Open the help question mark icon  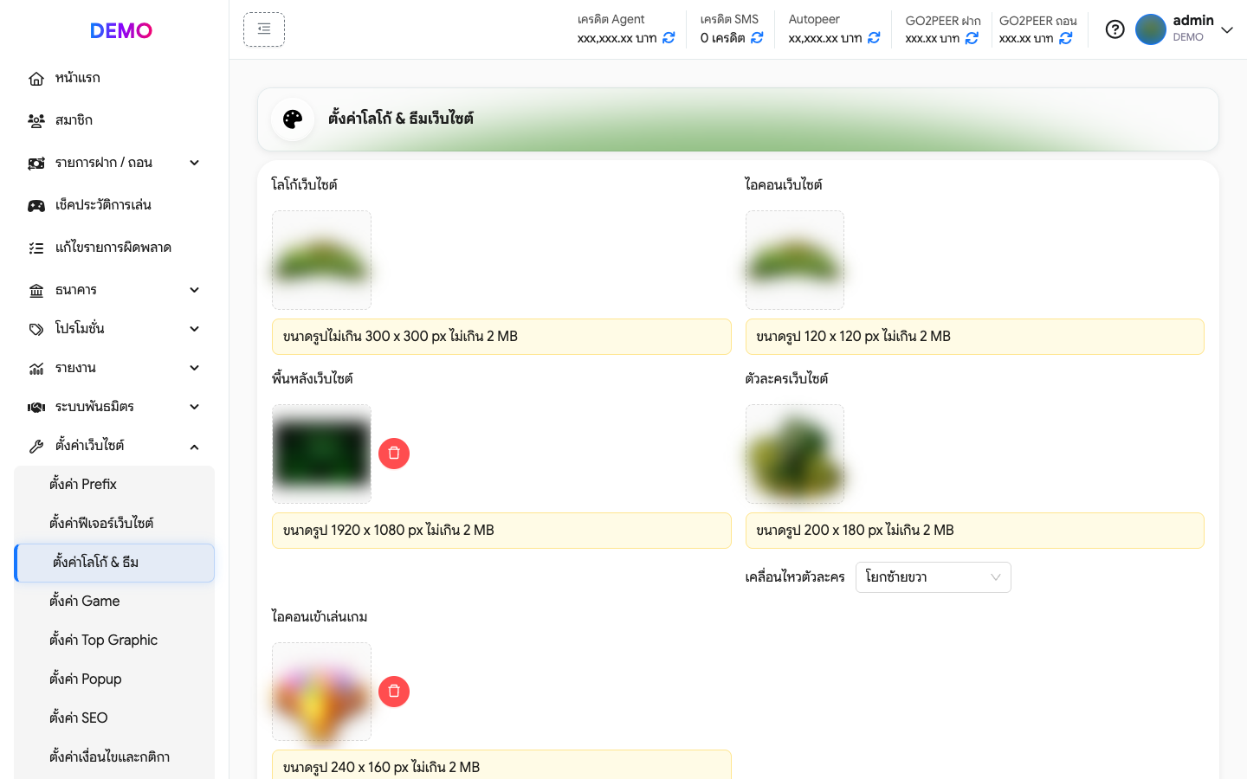(x=1115, y=29)
